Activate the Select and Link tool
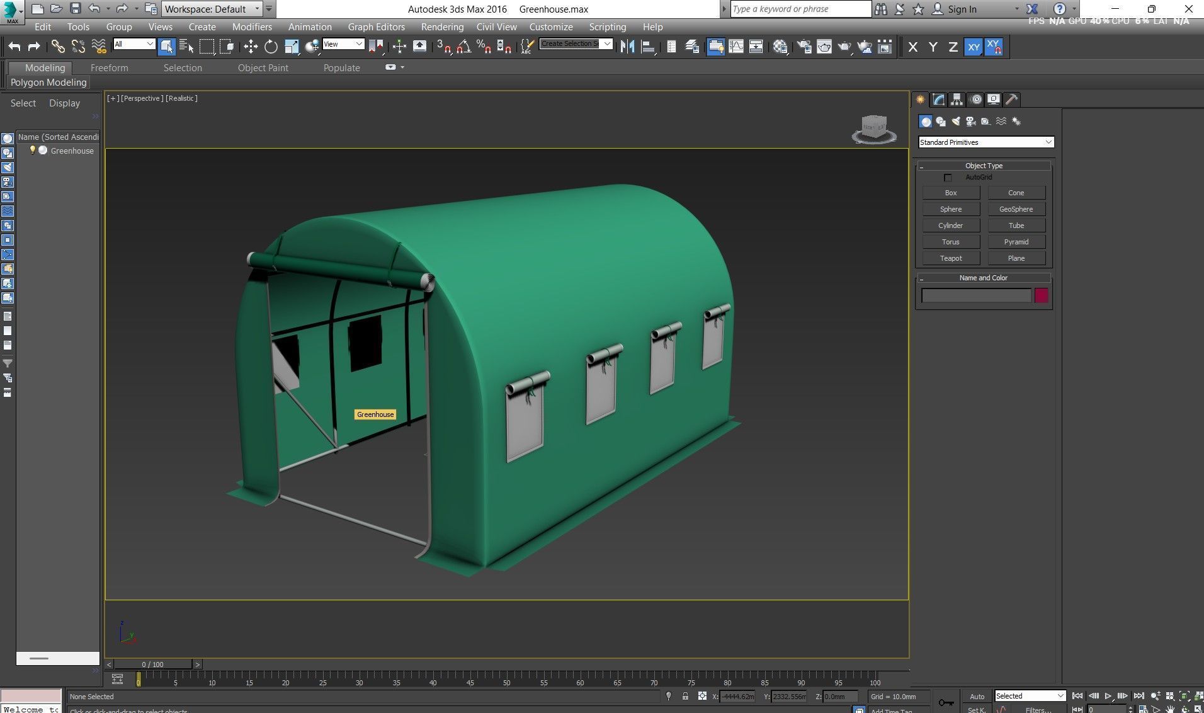Screen dimensions: 1204x713 pos(58,47)
